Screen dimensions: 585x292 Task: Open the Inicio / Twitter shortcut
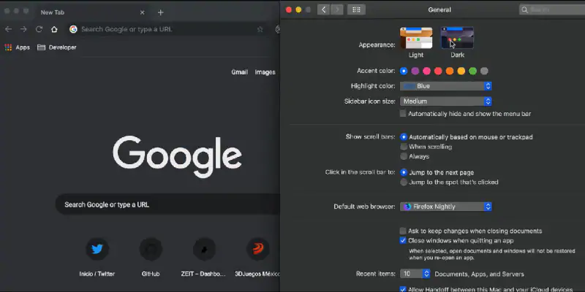(x=97, y=257)
